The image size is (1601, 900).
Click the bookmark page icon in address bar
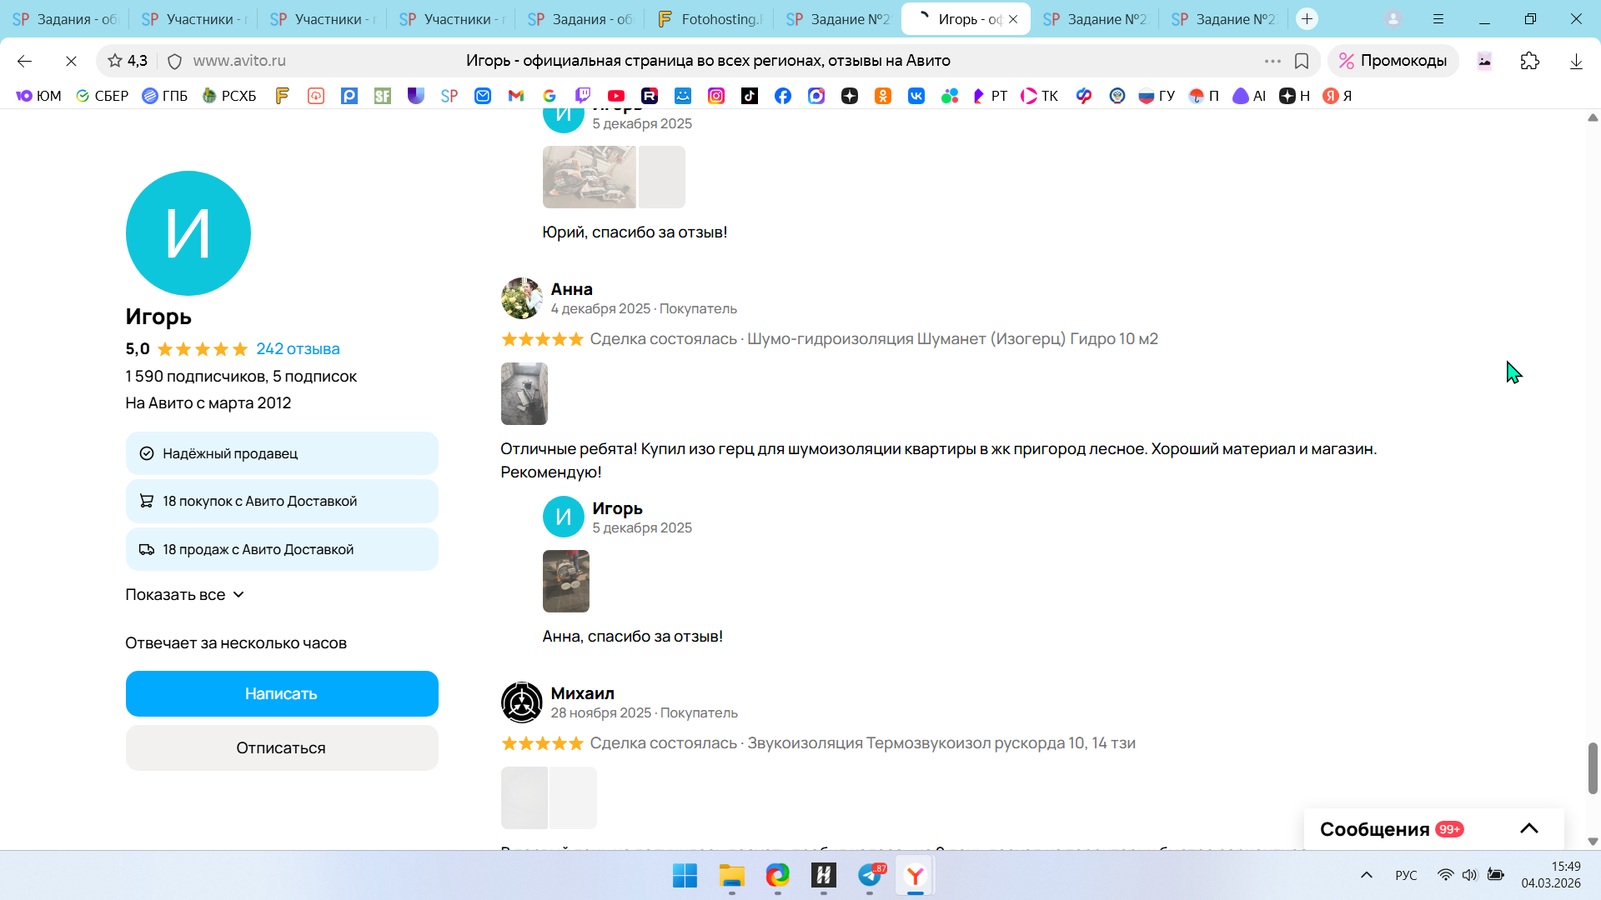1302,61
